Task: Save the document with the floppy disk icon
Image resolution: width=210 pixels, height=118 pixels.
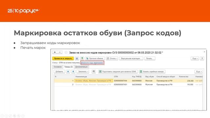Action: [77, 58]
